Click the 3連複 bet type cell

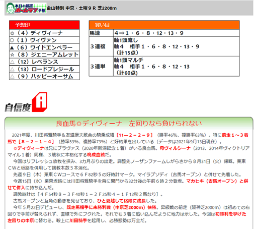coord(101,46)
